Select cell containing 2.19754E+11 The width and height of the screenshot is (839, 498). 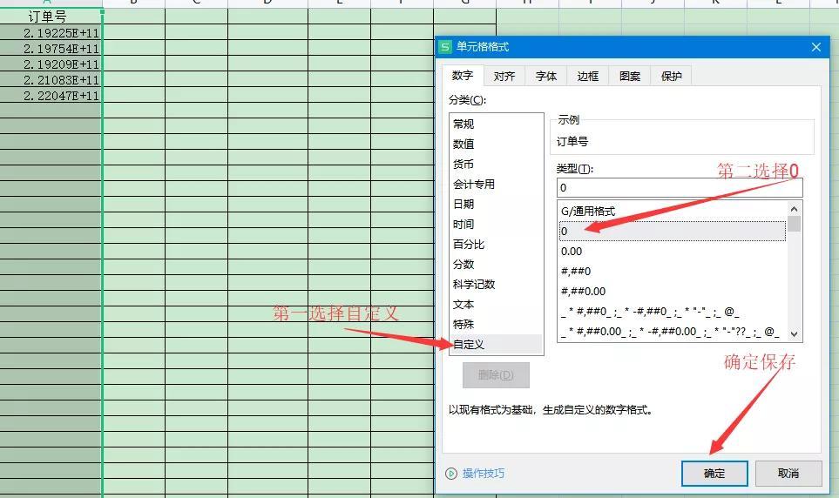[51, 48]
